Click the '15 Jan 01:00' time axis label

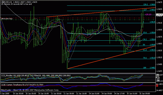(x=132, y=93)
